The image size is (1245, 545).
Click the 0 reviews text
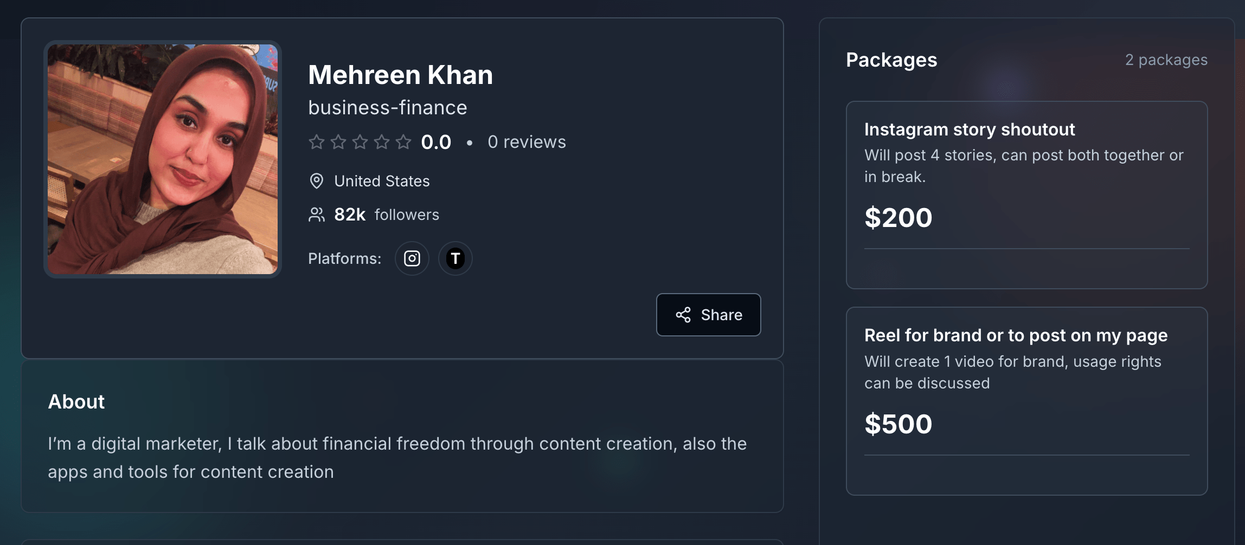coord(526,142)
